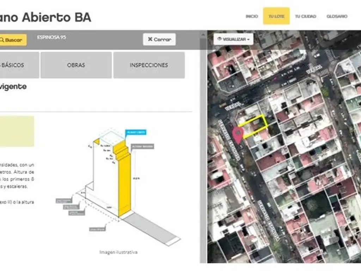Click the Plano Abierto BA logo
Screen dimensions: 361x271
(x=46, y=17)
